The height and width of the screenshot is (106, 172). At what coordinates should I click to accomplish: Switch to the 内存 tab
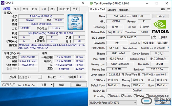pos(35,9)
